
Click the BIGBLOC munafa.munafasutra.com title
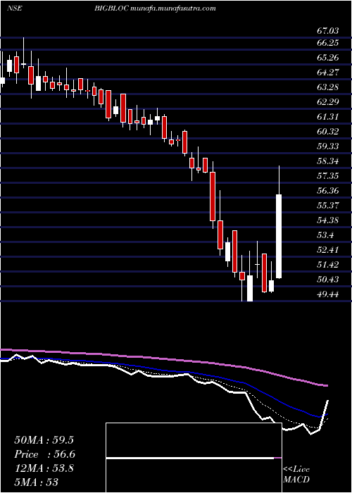click(x=154, y=8)
